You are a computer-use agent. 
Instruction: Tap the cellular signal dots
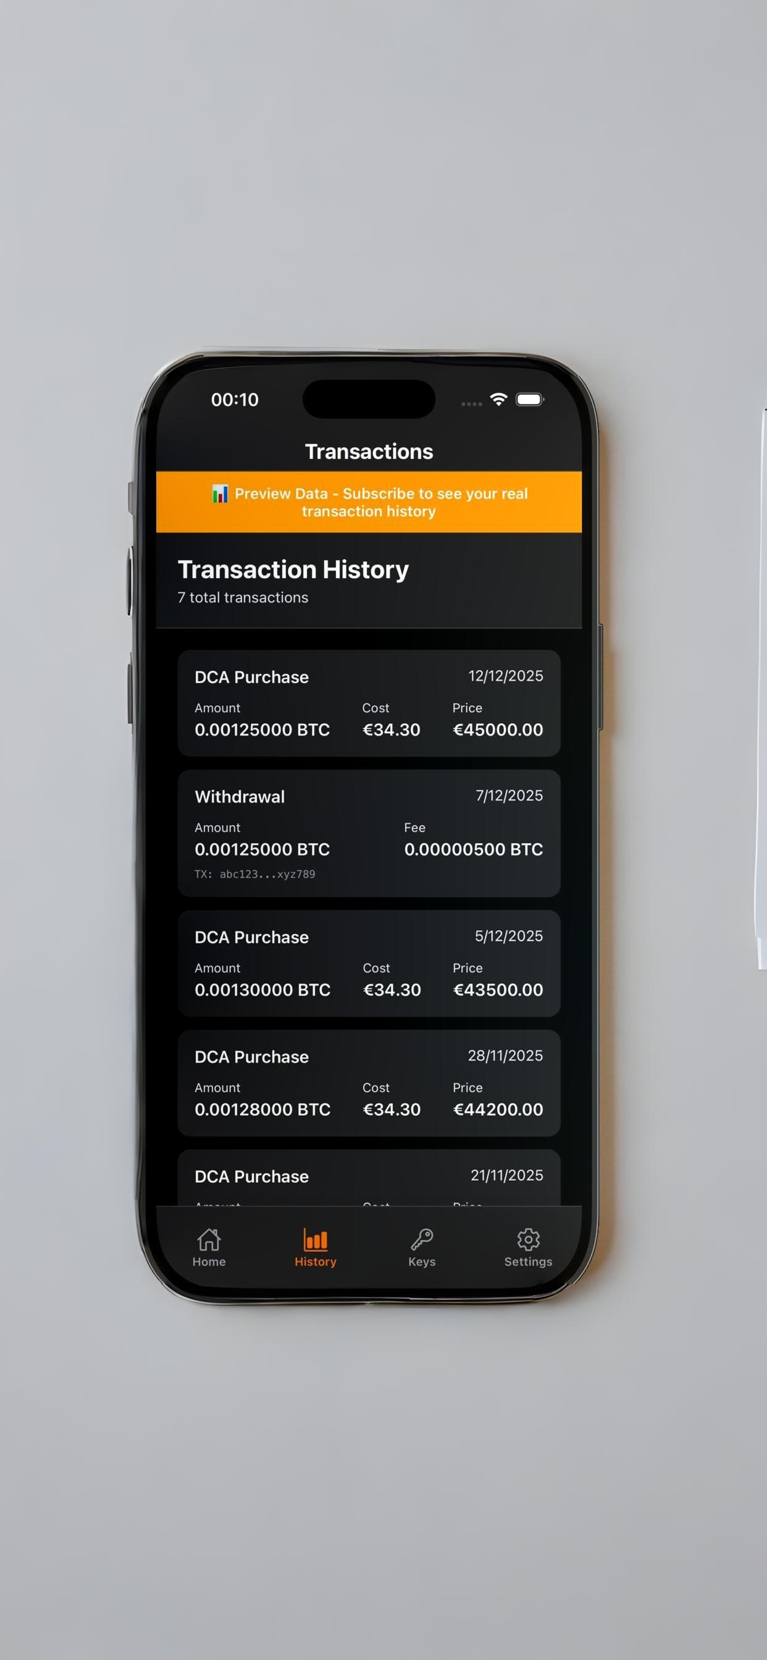click(x=471, y=404)
